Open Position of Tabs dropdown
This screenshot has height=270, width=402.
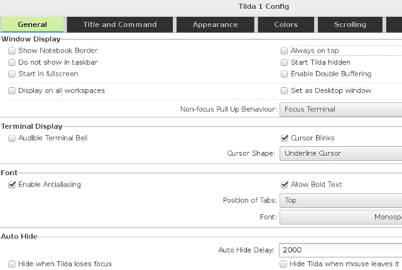click(340, 201)
